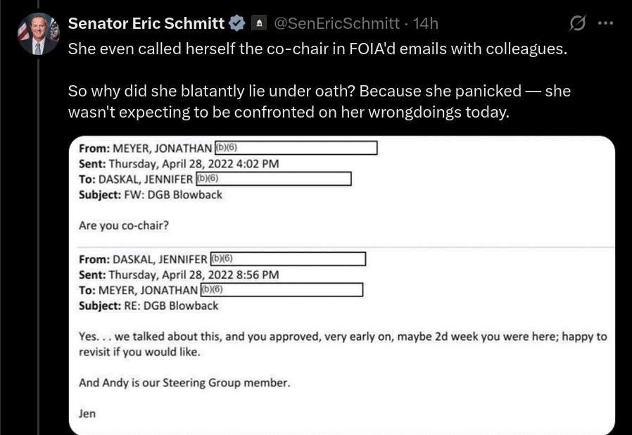Image resolution: width=632 pixels, height=435 pixels.
Task: Click the 'So why did she blatantly lie' paragraph
Action: [x=320, y=101]
